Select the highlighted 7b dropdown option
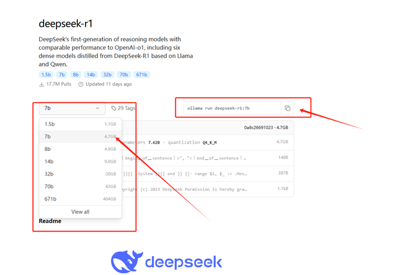The width and height of the screenshot is (415, 275). click(80, 137)
